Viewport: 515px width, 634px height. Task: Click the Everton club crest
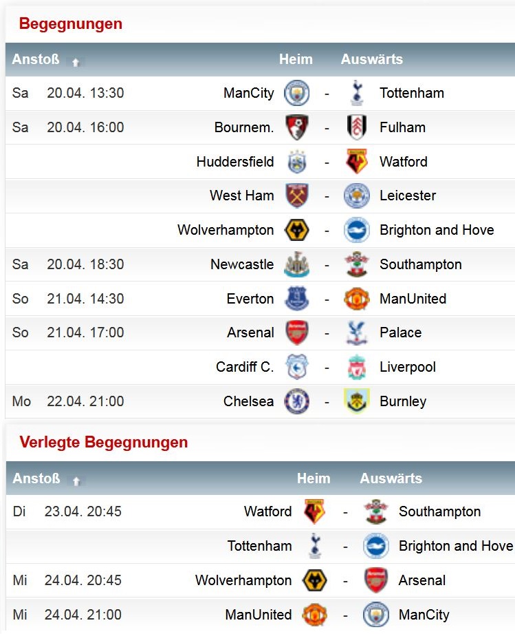click(296, 299)
